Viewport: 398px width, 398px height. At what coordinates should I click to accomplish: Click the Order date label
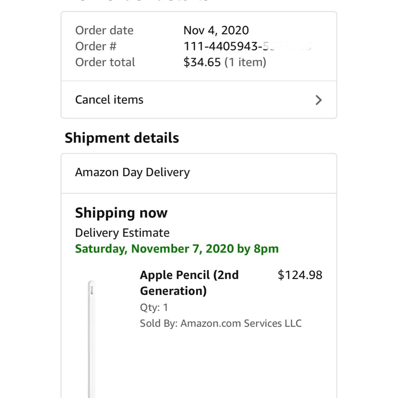(104, 31)
